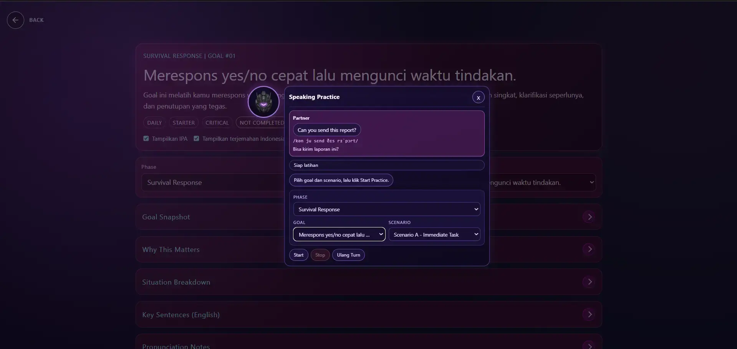Click the CRITICAL tag
737x349 pixels.
point(217,123)
